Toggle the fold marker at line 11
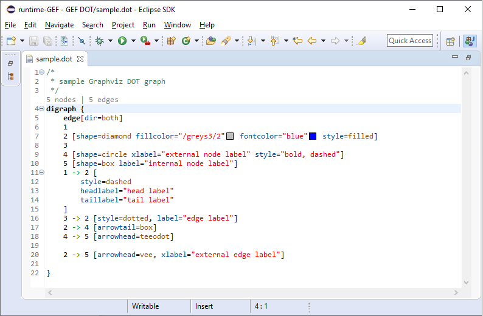This screenshot has height=316, width=483. click(x=41, y=173)
